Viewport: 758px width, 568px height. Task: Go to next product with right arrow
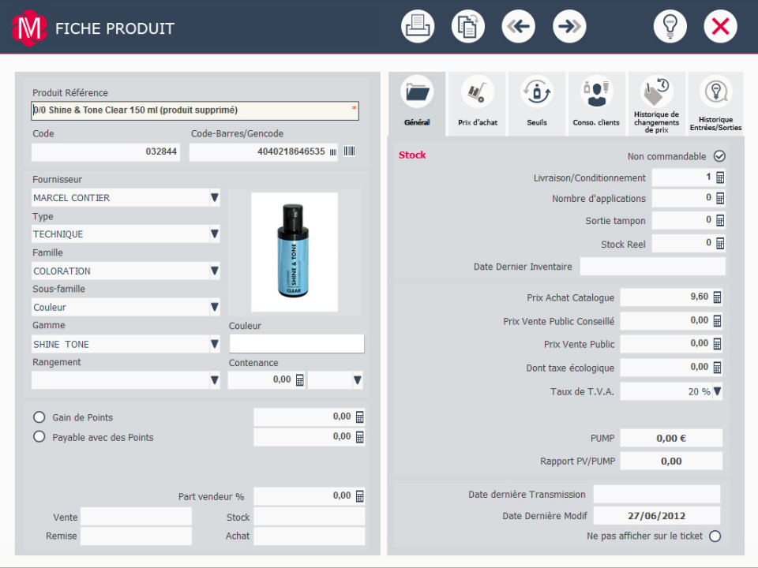coord(569,27)
